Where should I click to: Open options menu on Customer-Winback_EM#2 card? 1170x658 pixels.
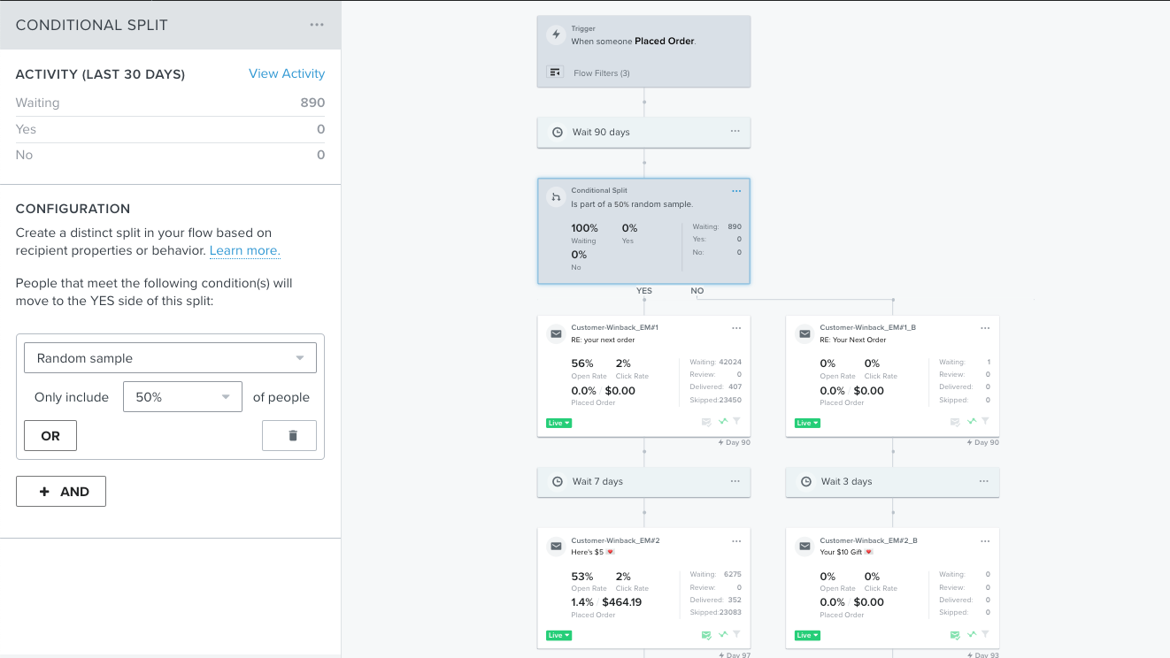click(x=736, y=540)
